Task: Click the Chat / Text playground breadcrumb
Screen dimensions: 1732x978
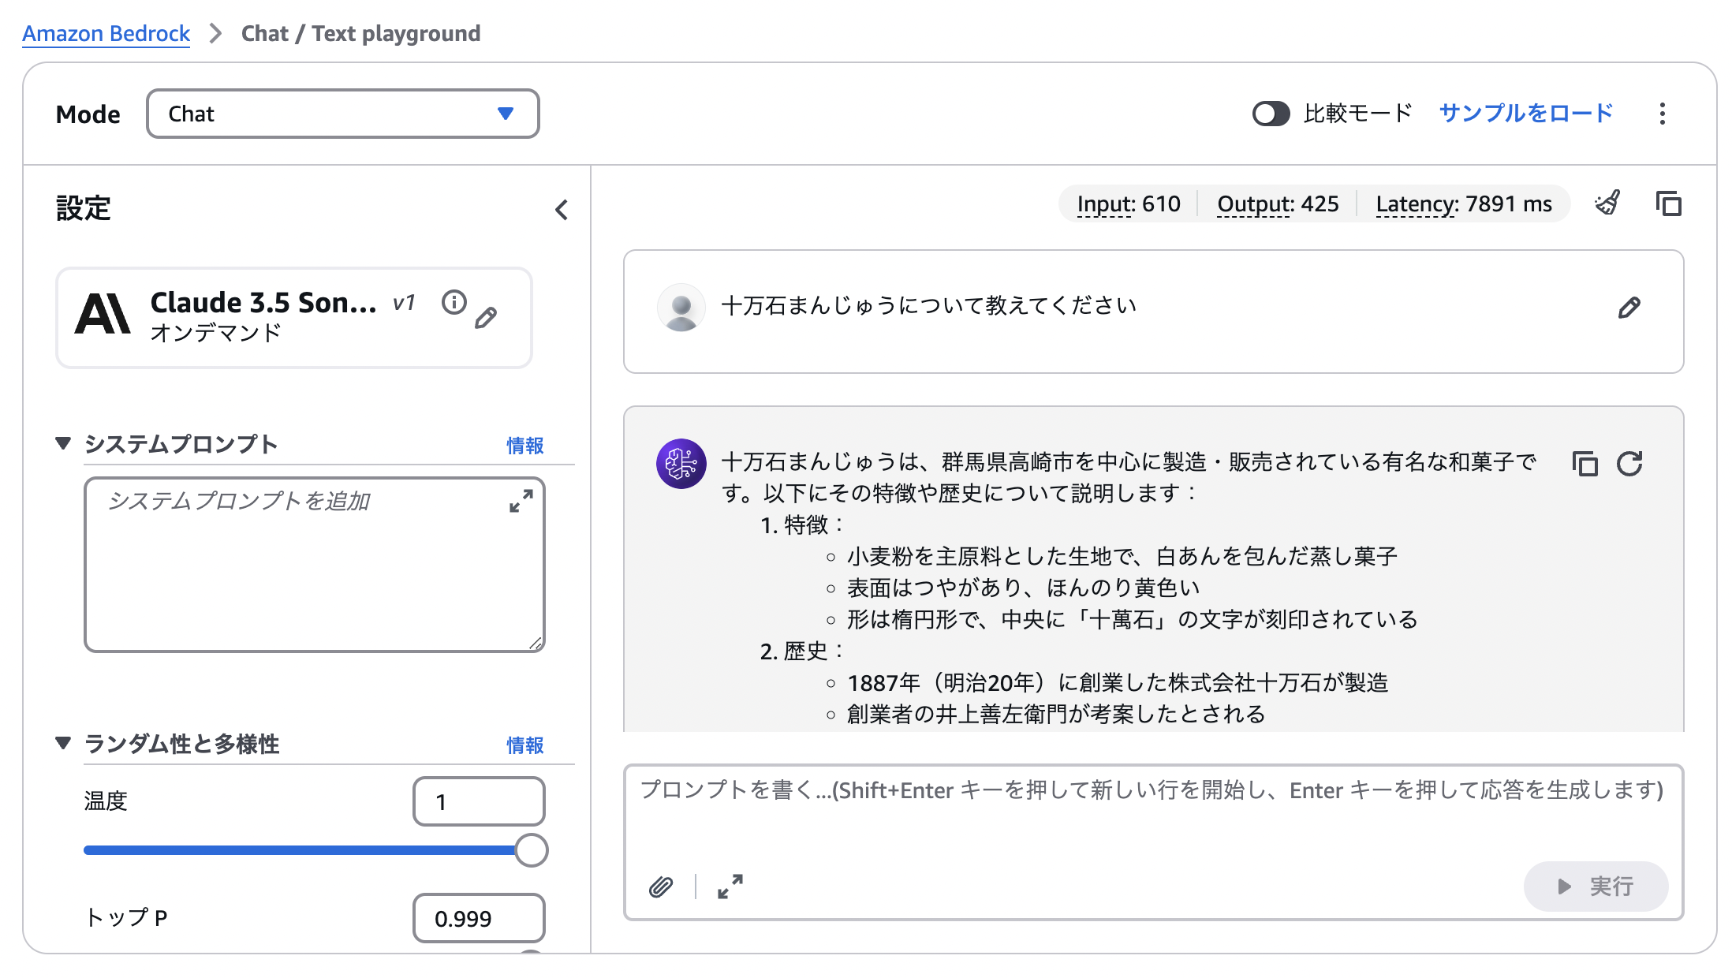Action: click(x=360, y=33)
